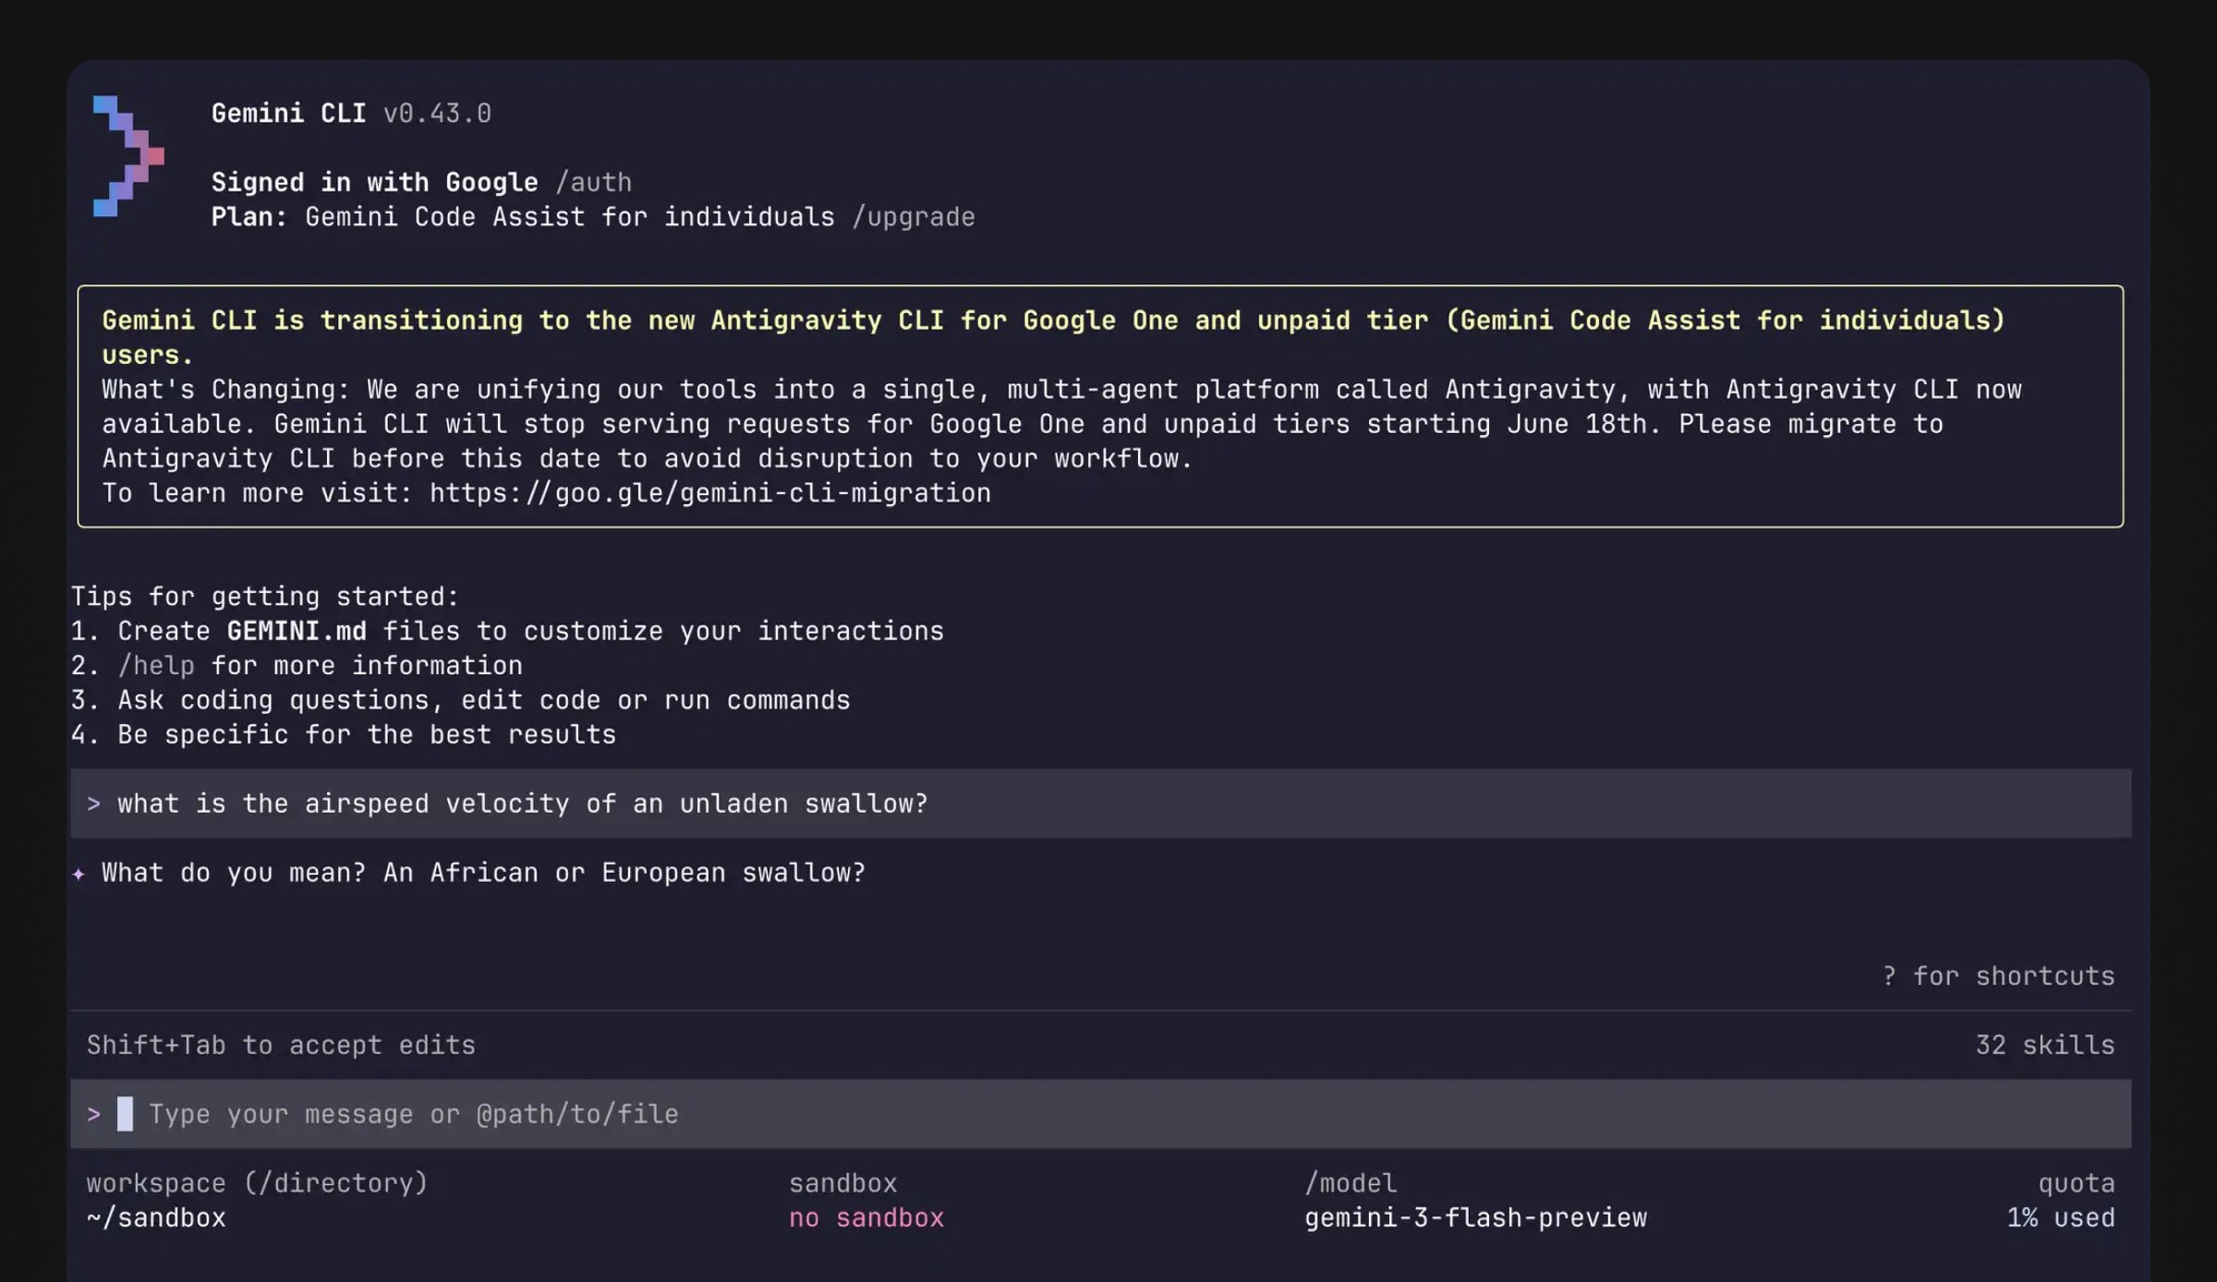Click 'Gemini Code Assist for individuals' plan text

[569, 217]
